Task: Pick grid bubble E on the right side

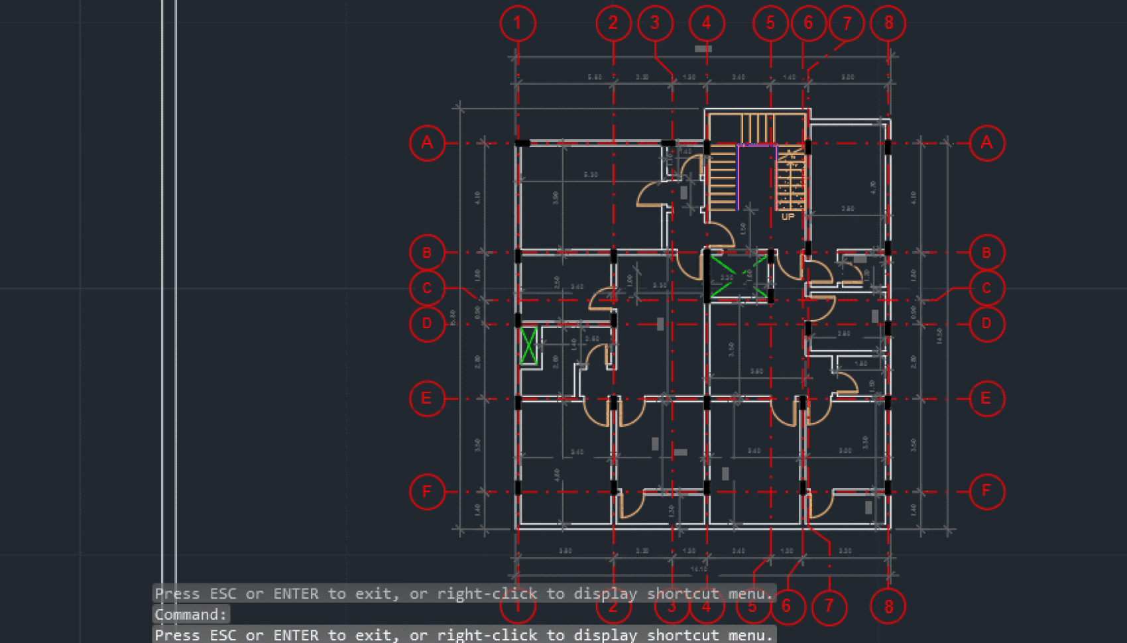Action: [986, 398]
